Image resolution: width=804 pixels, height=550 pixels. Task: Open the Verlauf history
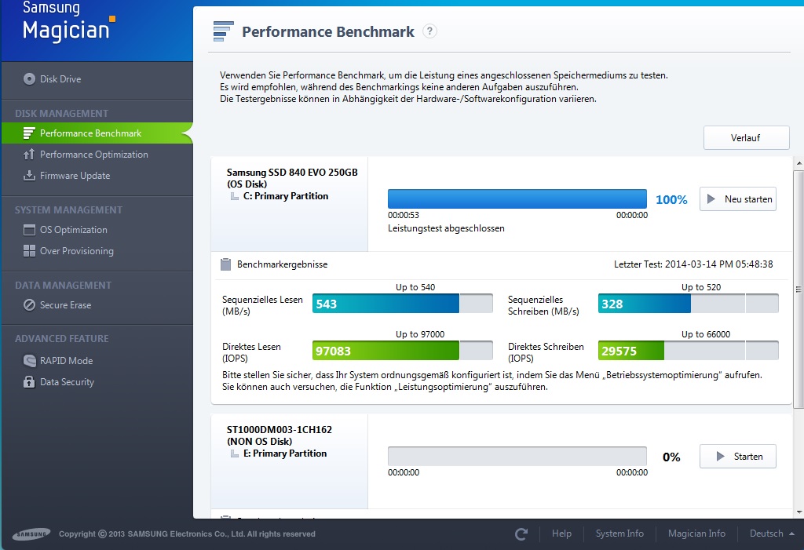click(x=746, y=138)
